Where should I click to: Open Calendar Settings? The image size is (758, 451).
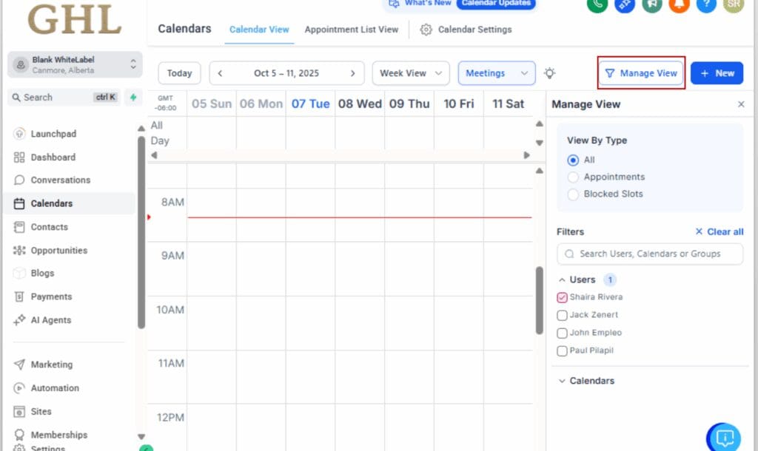474,30
